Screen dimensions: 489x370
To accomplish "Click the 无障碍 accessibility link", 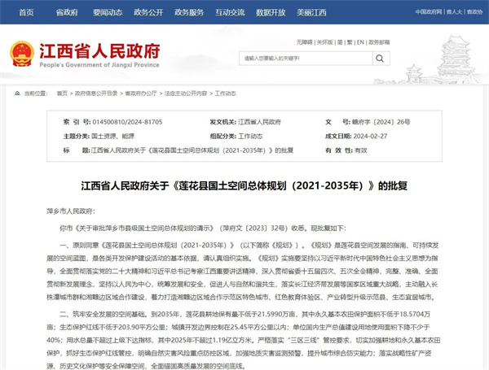I will [x=304, y=42].
